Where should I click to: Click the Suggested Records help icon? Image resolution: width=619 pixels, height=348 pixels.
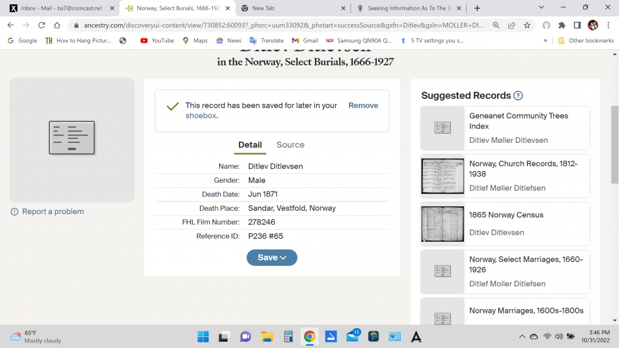pos(518,96)
